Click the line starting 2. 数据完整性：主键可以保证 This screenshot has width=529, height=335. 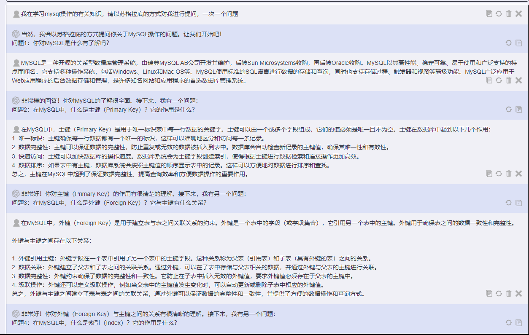click(200, 147)
